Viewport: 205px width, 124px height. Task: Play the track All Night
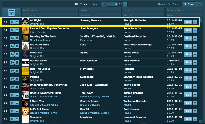[12, 22]
